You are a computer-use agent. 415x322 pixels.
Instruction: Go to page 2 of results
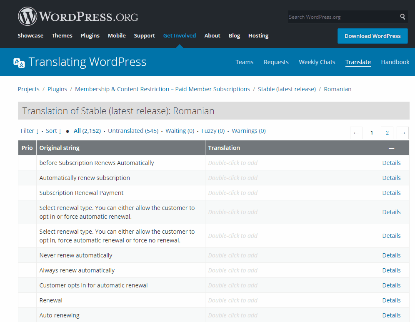(387, 133)
